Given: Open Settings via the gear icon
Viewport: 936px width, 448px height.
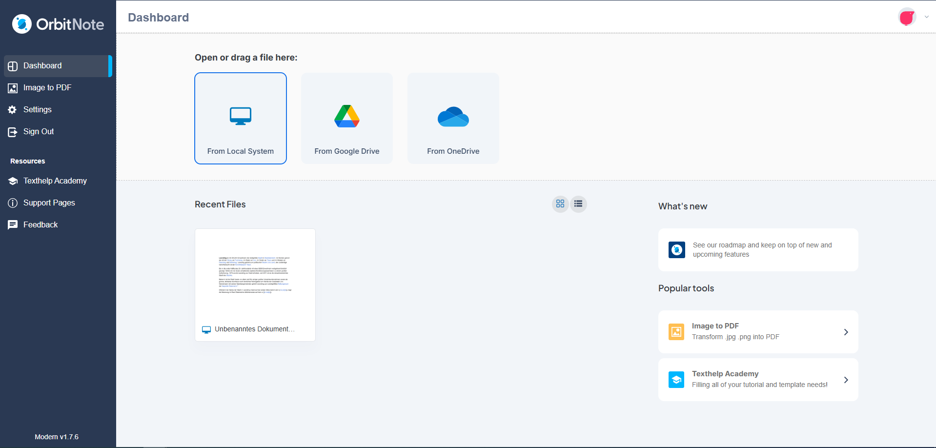Looking at the screenshot, I should tap(13, 109).
